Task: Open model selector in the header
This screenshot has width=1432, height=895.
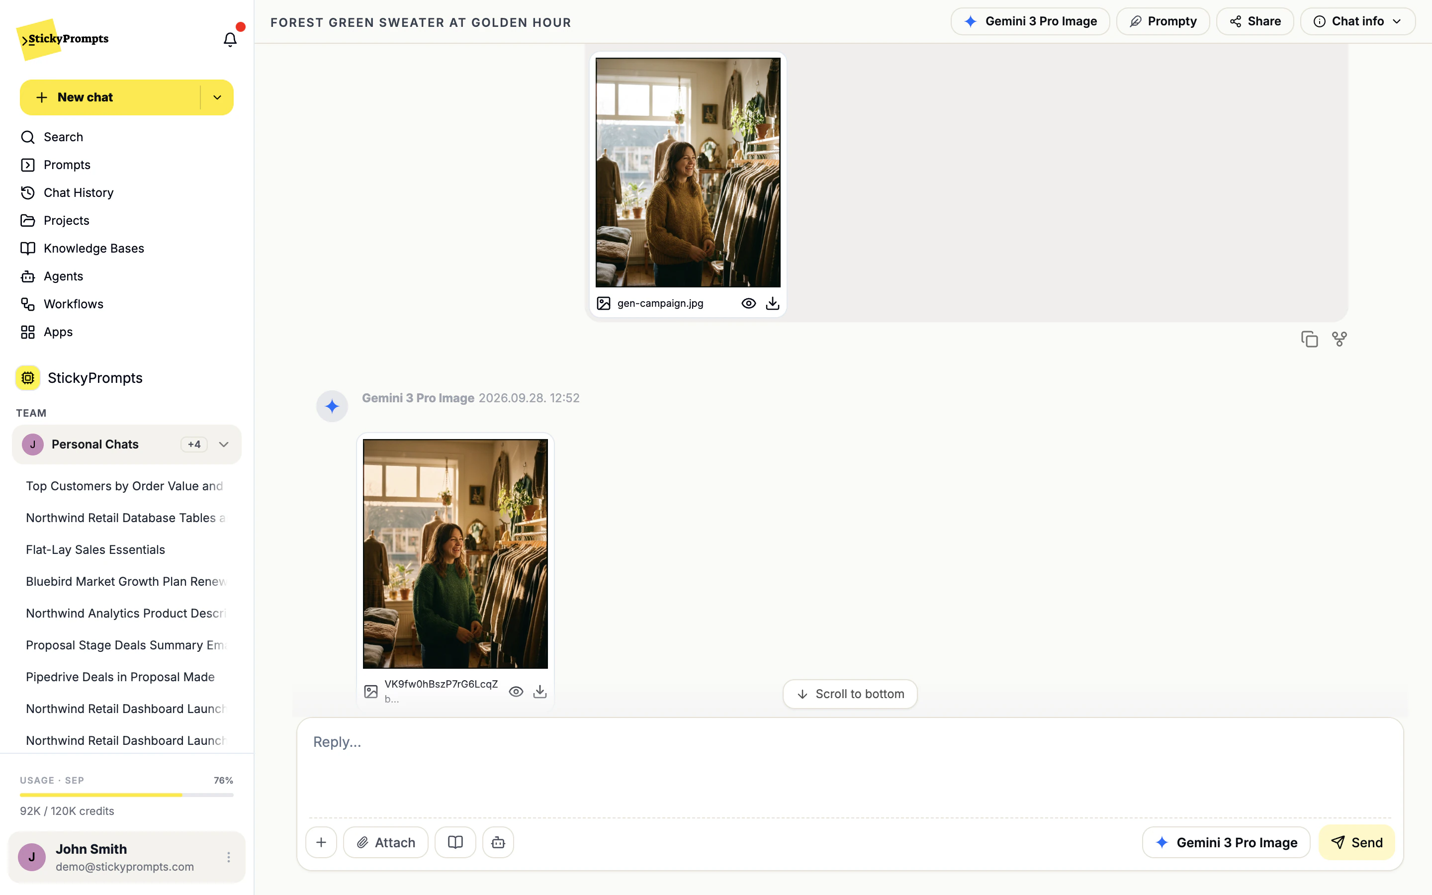Action: click(1030, 21)
